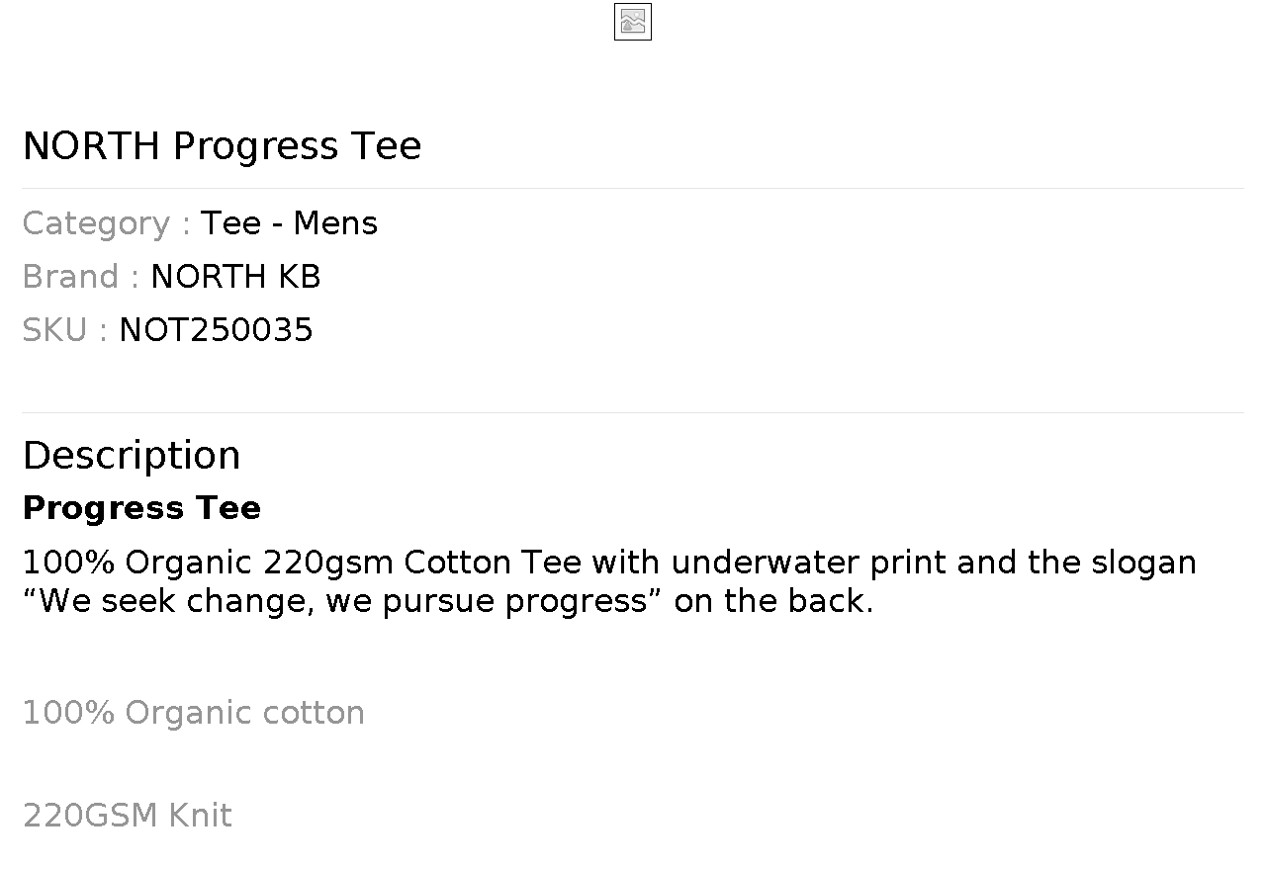Viewport: 1266px width, 869px height.
Task: Click the bold Progress Tee subheading
Action: coord(141,508)
